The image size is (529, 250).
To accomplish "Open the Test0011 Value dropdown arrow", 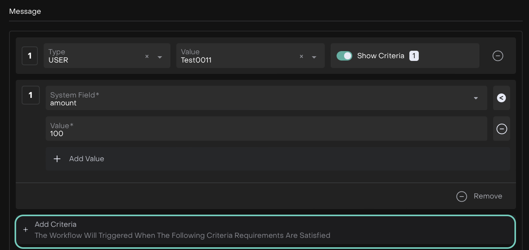I will 314,57.
